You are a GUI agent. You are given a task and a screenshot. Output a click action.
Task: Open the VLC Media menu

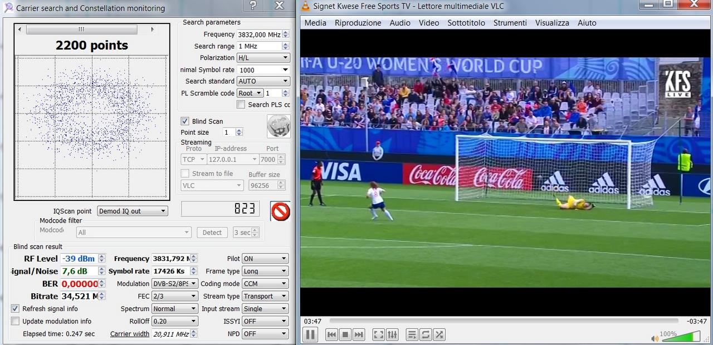click(315, 23)
